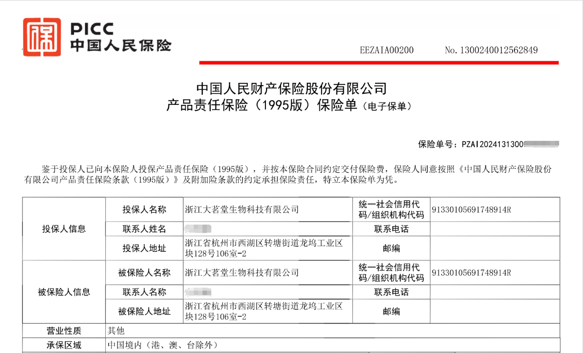
Task: Click the 中国人民保险 brand name text
Action: pyautogui.click(x=121, y=46)
